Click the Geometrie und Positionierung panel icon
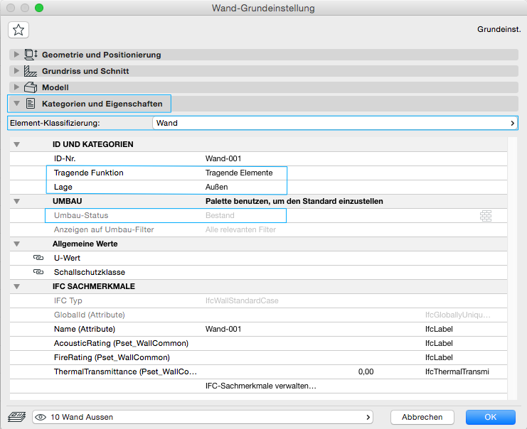527x429 pixels. 31,55
